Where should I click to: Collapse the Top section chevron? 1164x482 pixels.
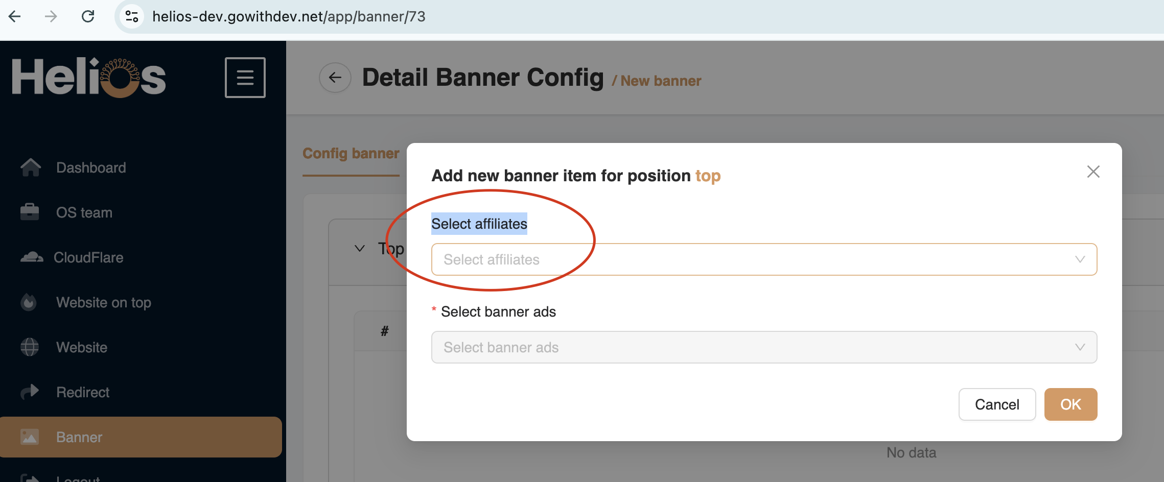360,249
